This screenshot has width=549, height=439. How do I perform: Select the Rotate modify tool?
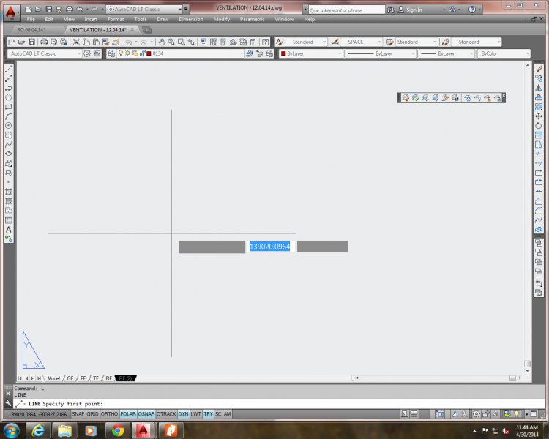[539, 126]
